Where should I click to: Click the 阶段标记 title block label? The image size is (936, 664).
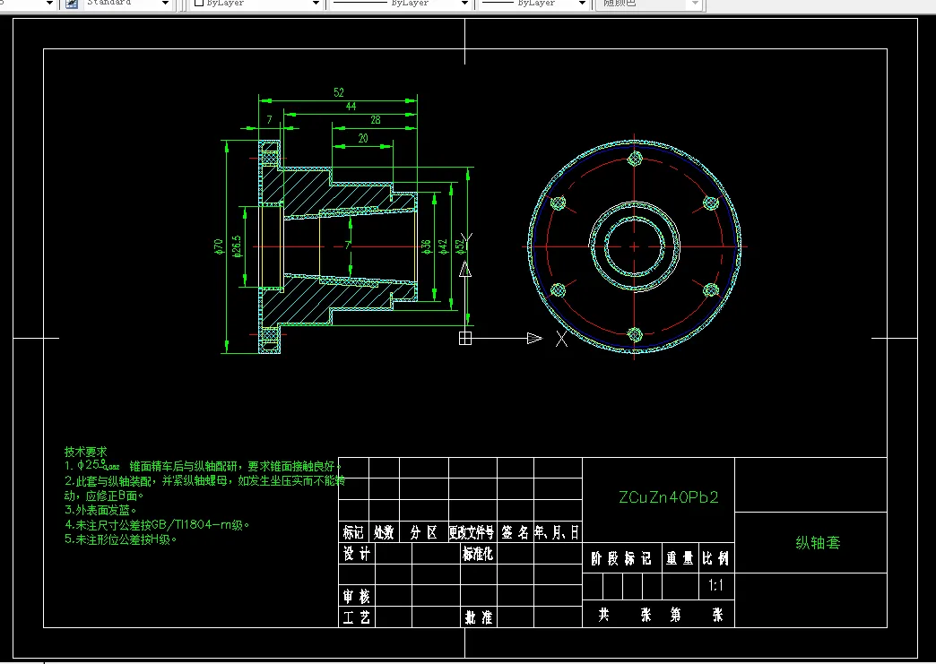point(621,558)
